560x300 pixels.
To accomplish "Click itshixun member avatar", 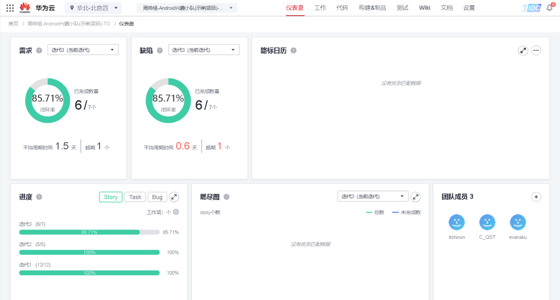I will (457, 222).
